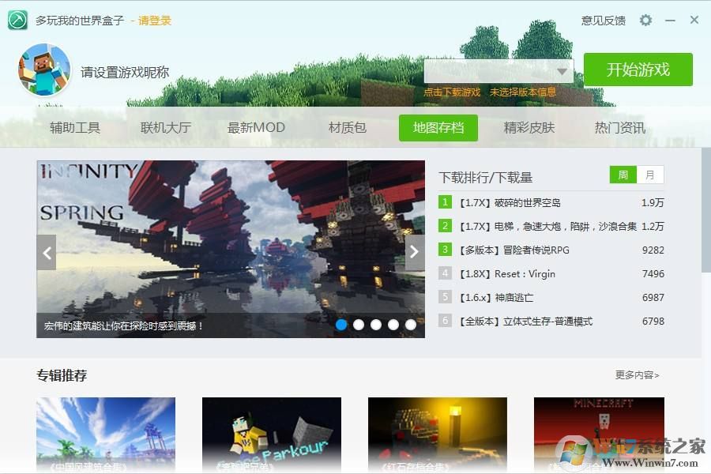Screen dimensions: 711x474
Task: Click the 开始游戏 start button
Action: 638,70
